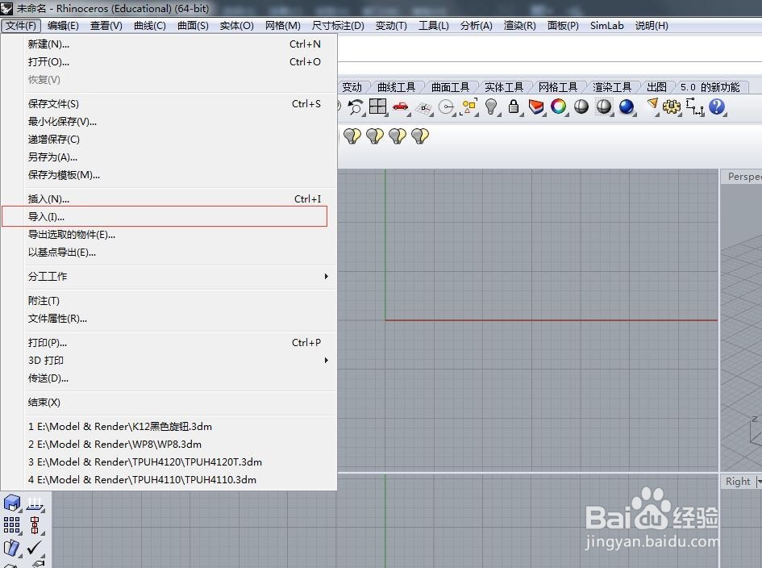Screen dimensions: 762x568
Task: Click the plain gray shaded sphere icon
Action: tap(581, 106)
